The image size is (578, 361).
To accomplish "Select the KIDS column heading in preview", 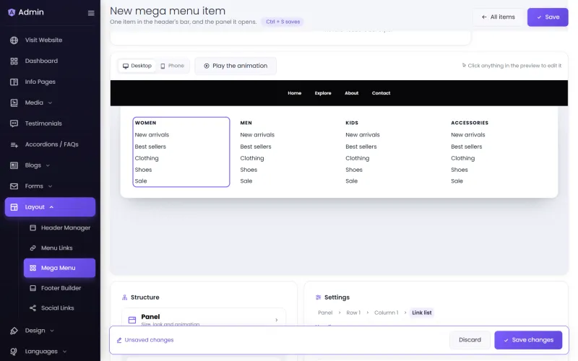I will coord(352,123).
